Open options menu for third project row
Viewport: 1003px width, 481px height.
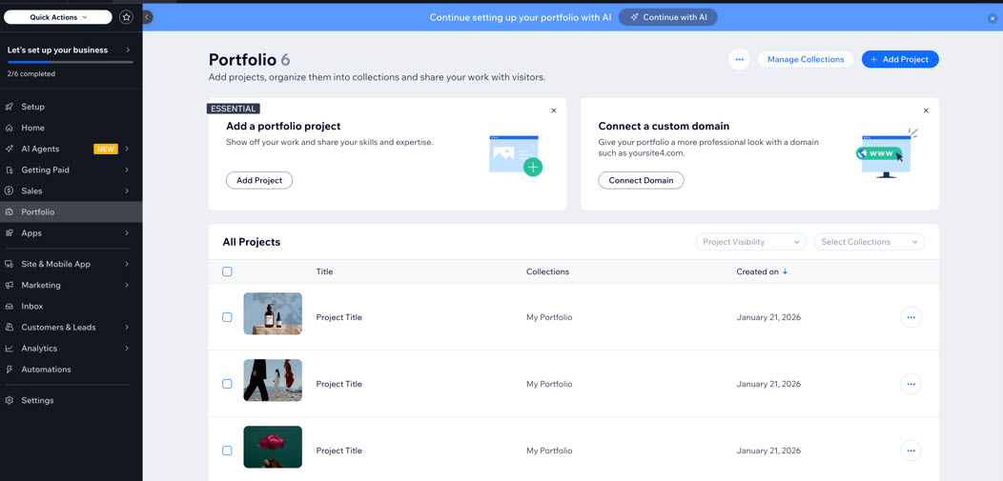(911, 451)
